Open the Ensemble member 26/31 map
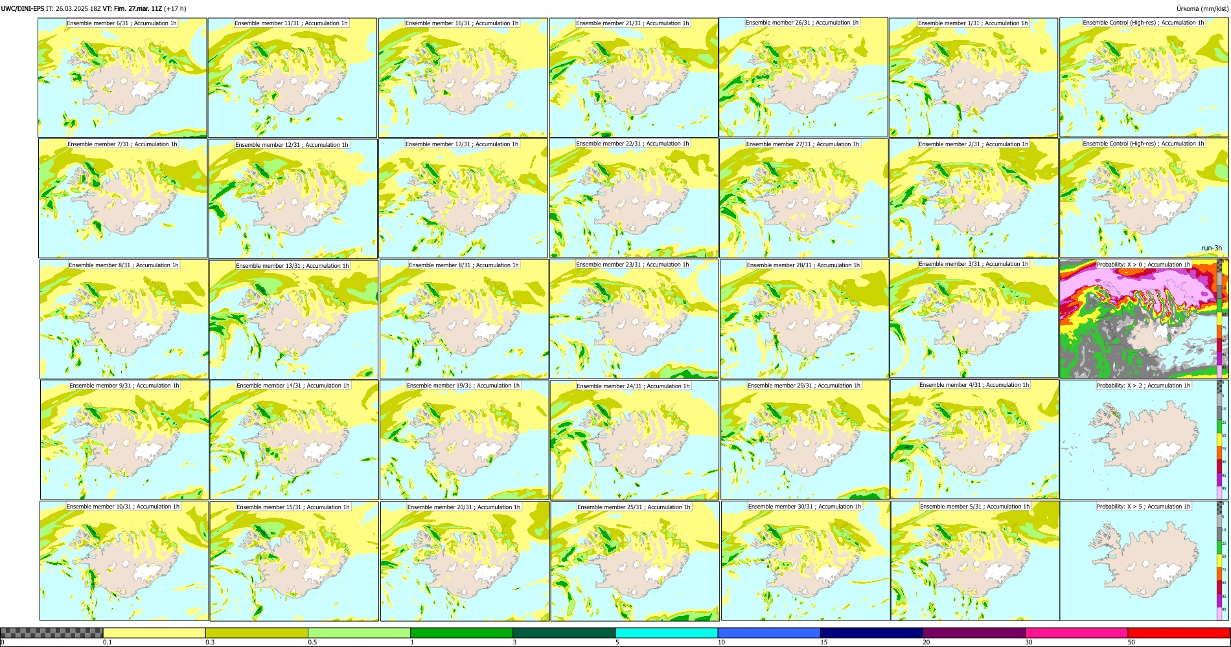1231x647 pixels. (803, 77)
